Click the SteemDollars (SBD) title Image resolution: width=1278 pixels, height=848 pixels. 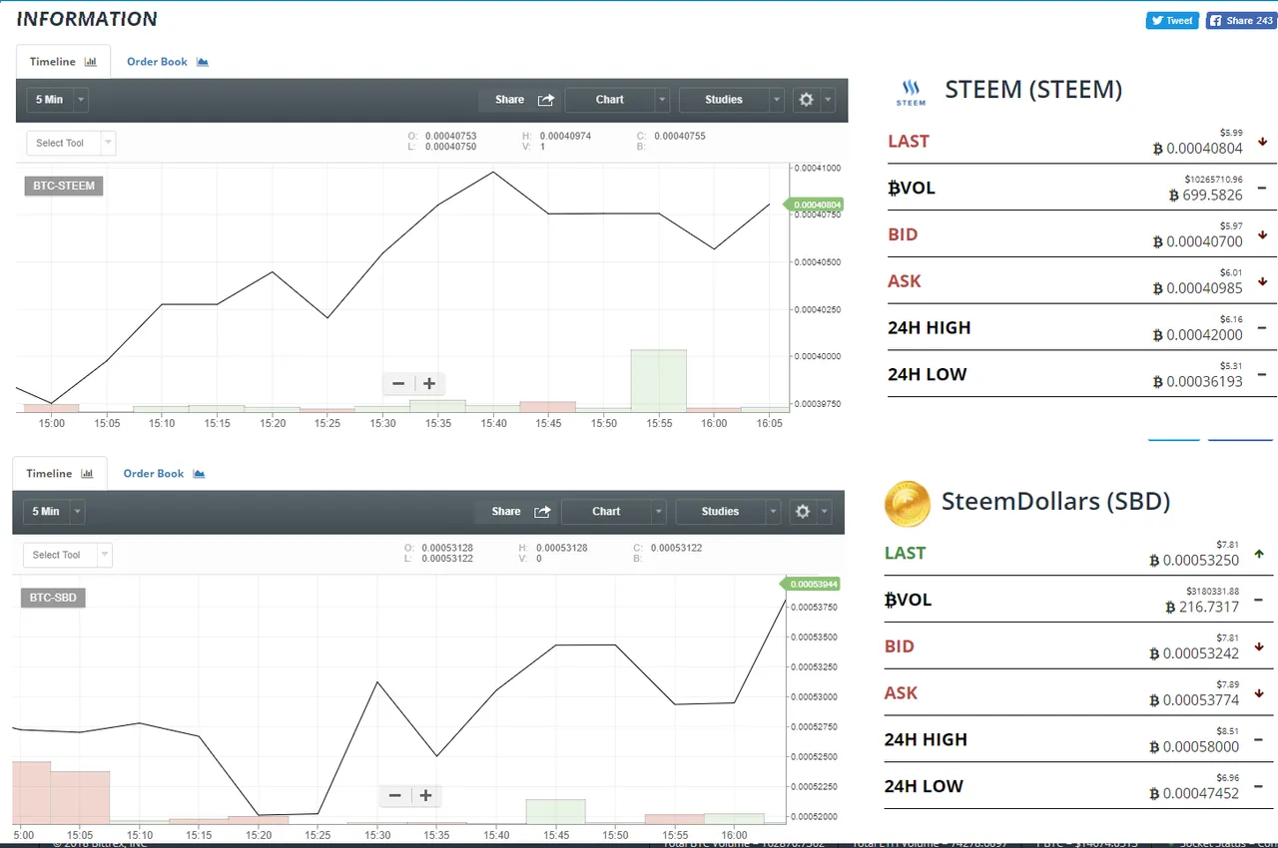click(1055, 501)
